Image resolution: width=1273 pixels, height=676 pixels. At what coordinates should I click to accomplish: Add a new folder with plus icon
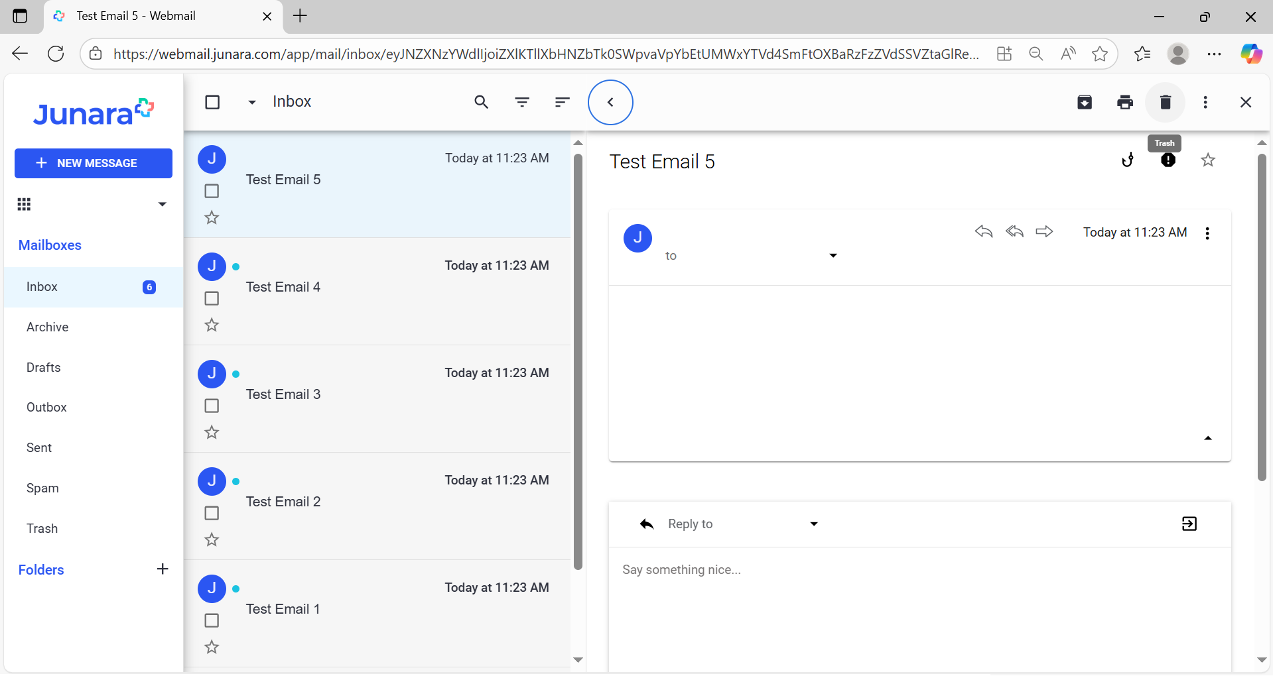(163, 569)
